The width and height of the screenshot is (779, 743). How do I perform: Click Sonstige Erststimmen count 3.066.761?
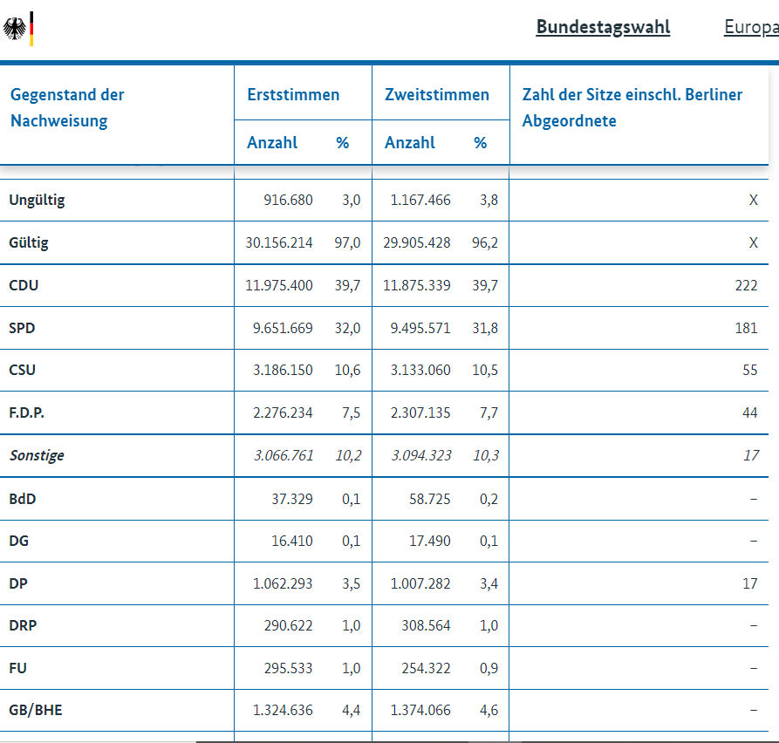[284, 455]
